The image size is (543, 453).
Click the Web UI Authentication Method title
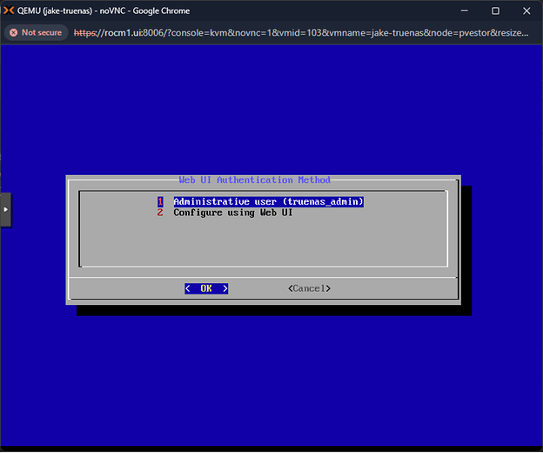click(x=254, y=179)
